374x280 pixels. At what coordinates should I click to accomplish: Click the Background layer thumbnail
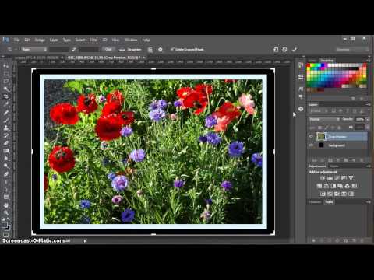coord(321,145)
